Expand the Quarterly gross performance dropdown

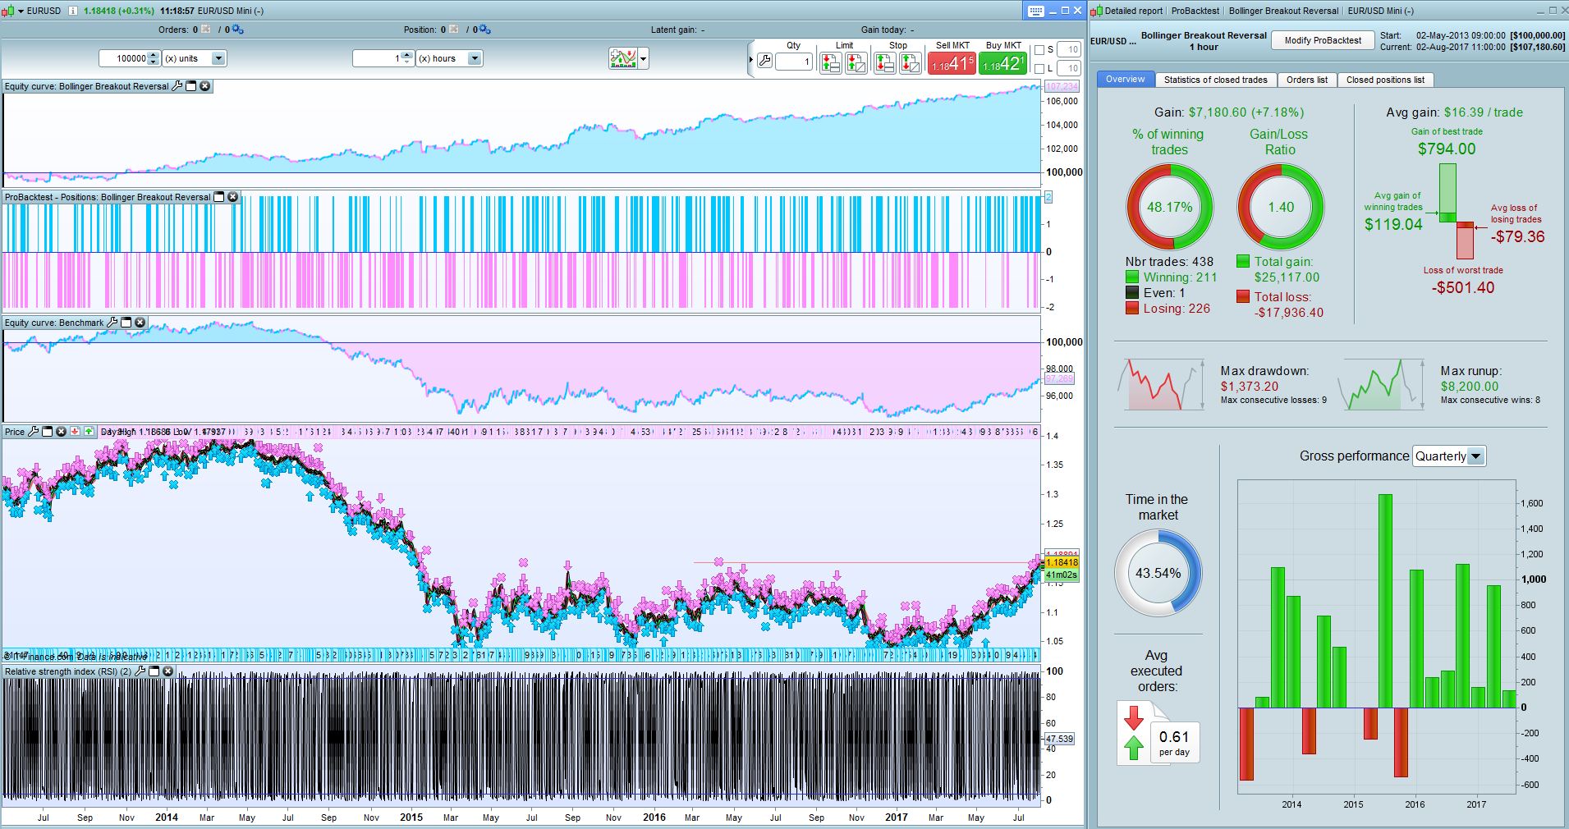point(1475,456)
